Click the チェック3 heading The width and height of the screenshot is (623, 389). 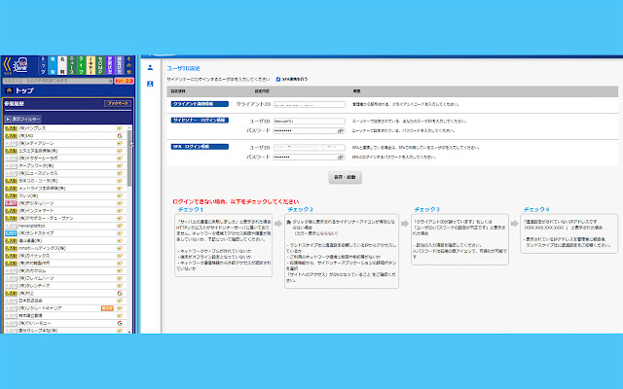[426, 210]
